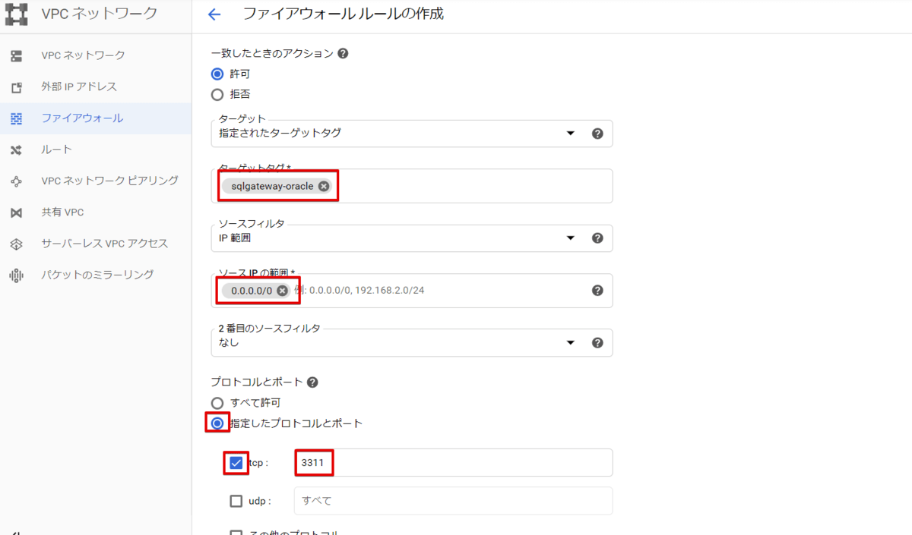Image resolution: width=912 pixels, height=535 pixels.
Task: Open ファイアウォール in sidebar menu
Action: [x=96, y=118]
